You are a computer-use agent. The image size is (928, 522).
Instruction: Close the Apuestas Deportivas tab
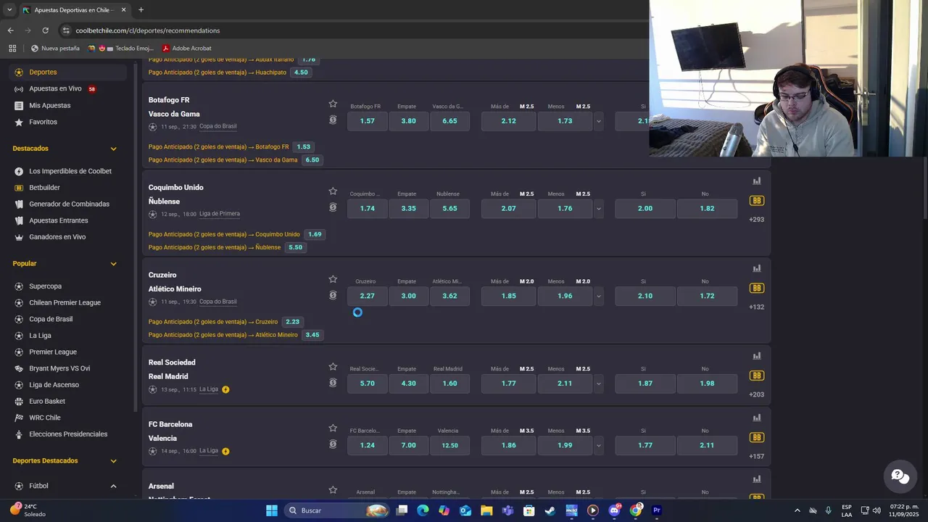tap(123, 10)
